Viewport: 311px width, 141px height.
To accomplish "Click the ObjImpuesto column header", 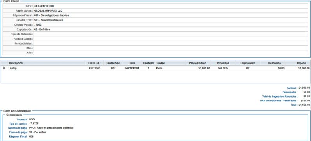I will (248, 63).
